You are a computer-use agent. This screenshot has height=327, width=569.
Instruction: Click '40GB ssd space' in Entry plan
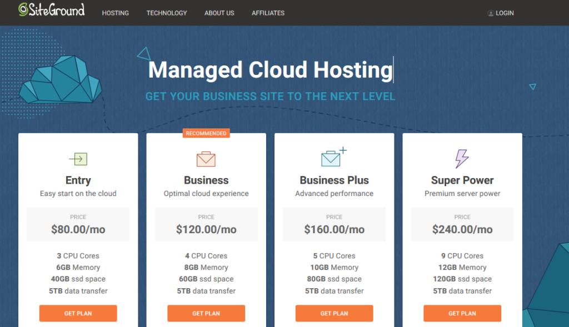tap(78, 279)
